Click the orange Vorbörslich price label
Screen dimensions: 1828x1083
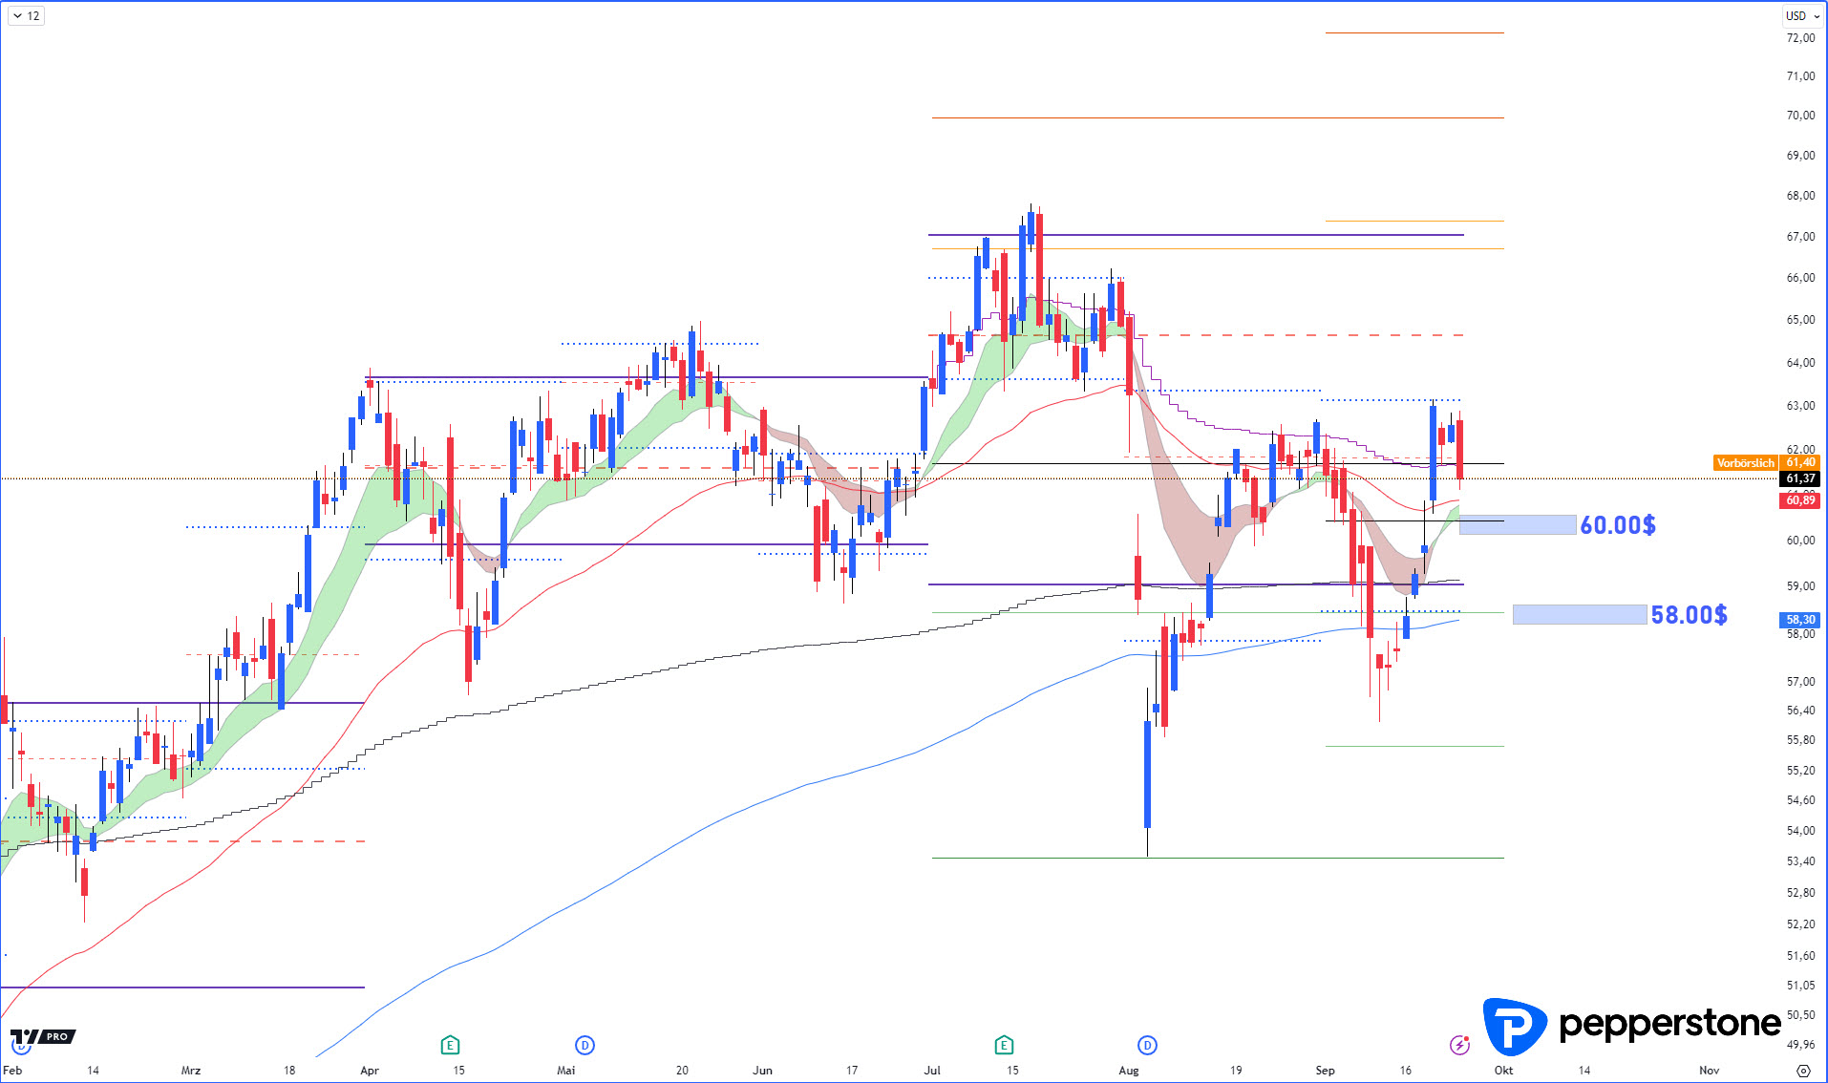point(1745,463)
